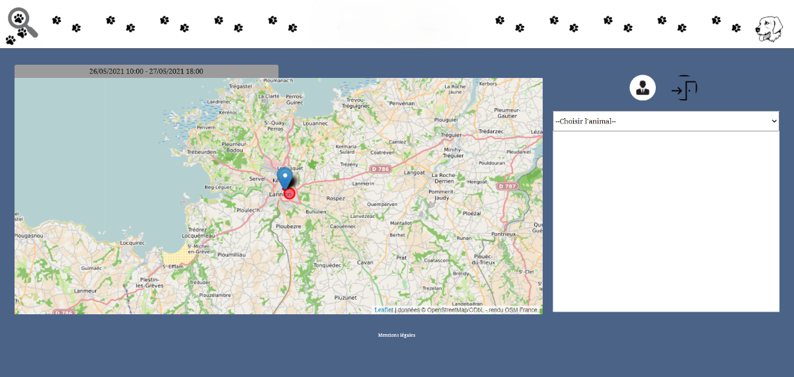
Task: Click the Trébeurden label on the map
Action: (x=202, y=151)
